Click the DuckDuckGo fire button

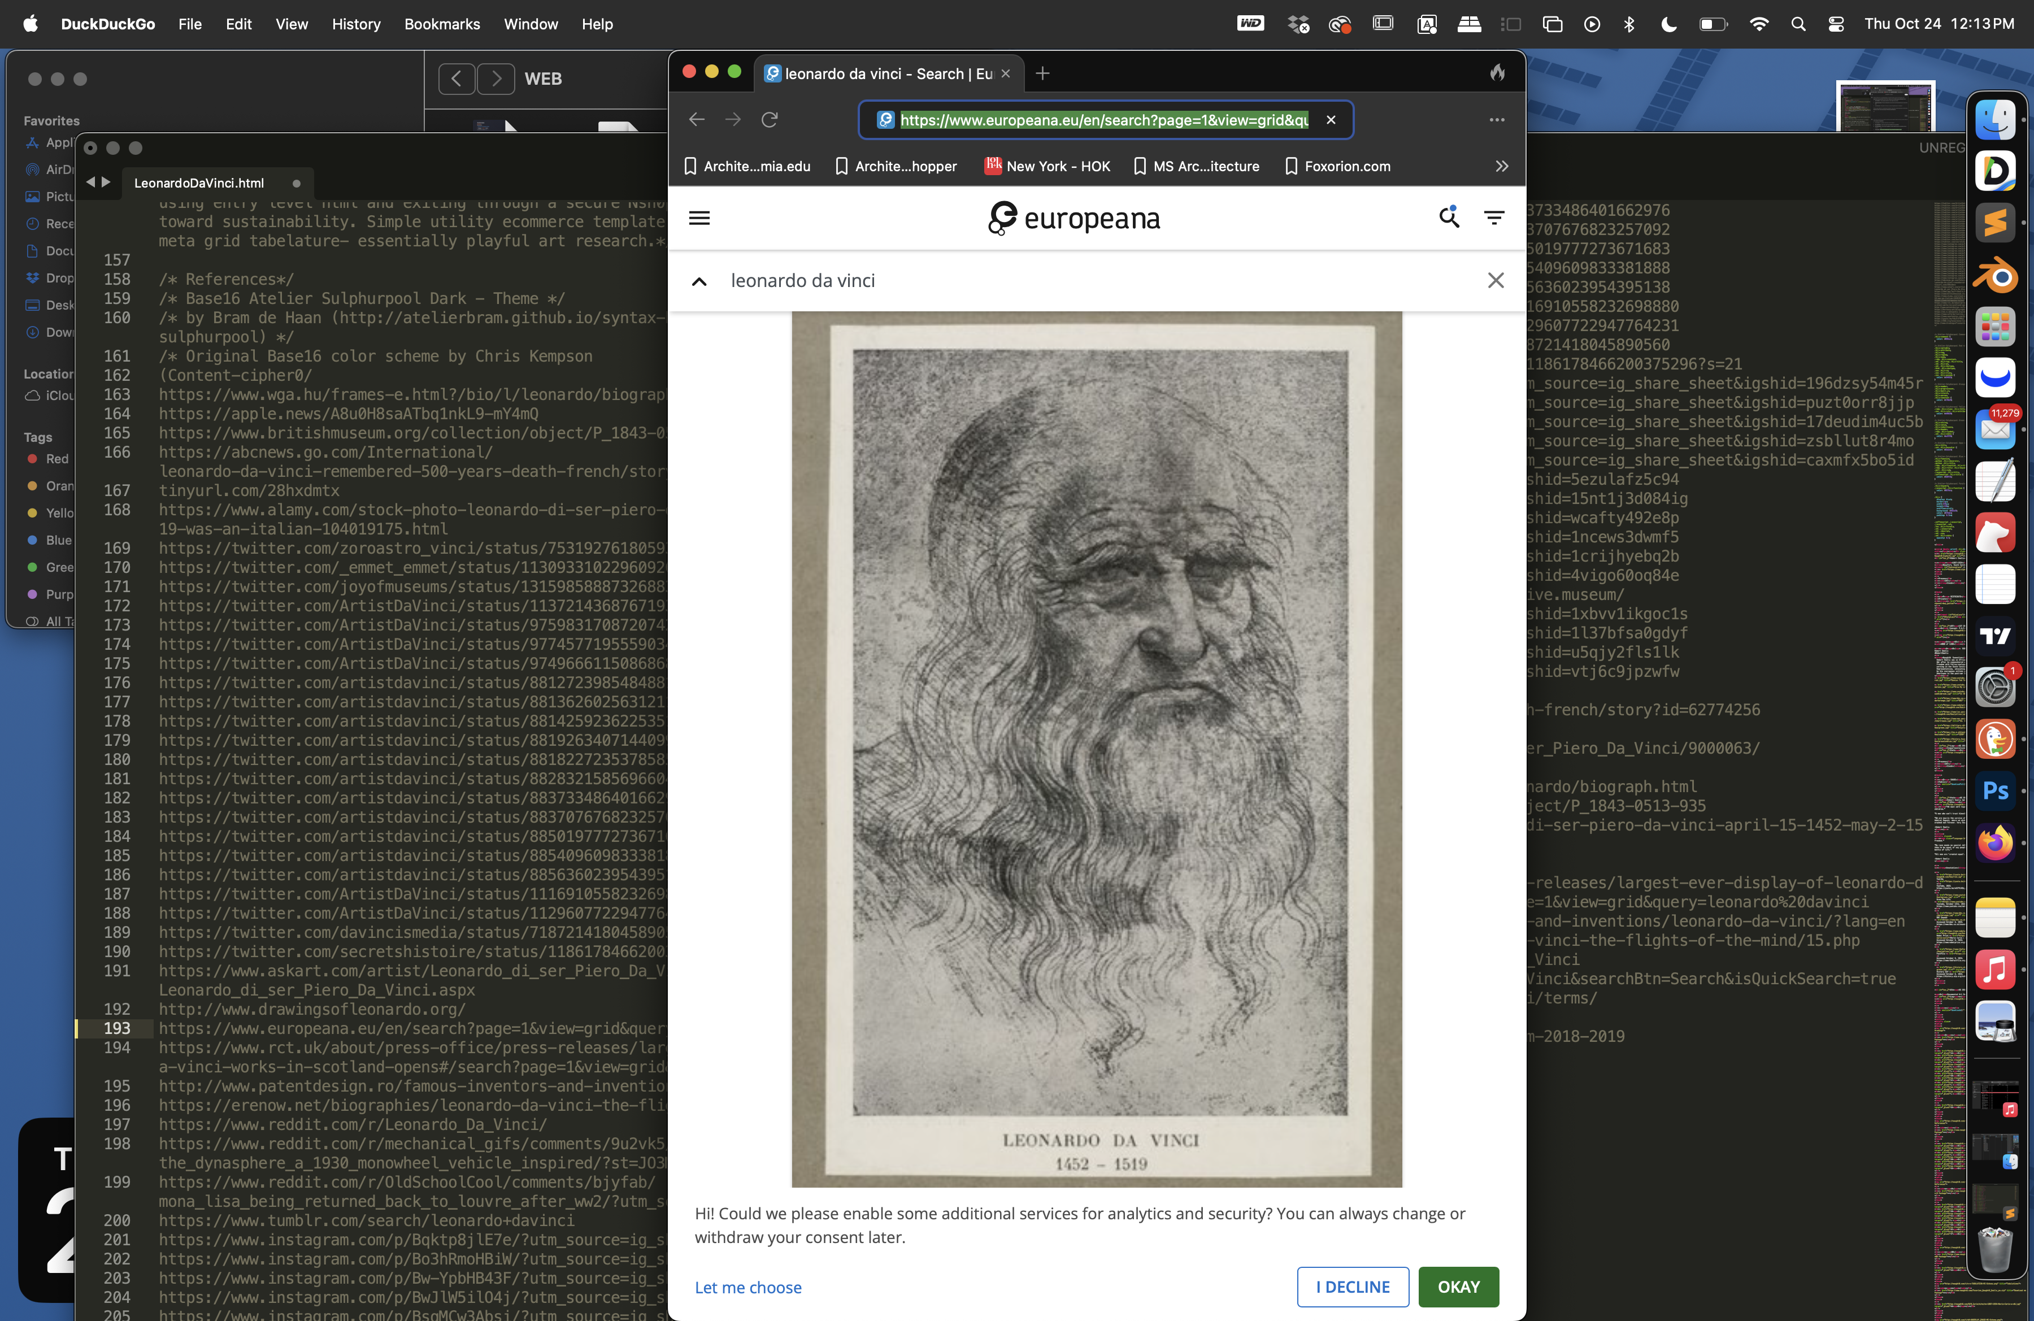1497,73
